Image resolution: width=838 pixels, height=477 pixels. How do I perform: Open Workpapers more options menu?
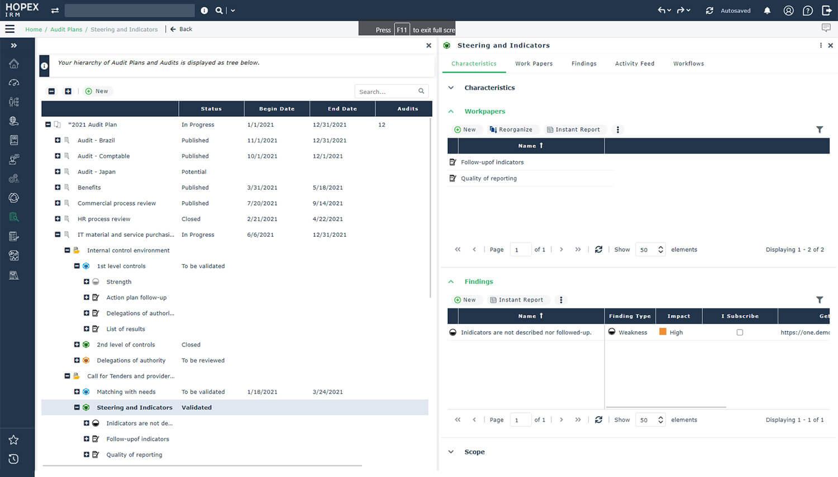[618, 130]
